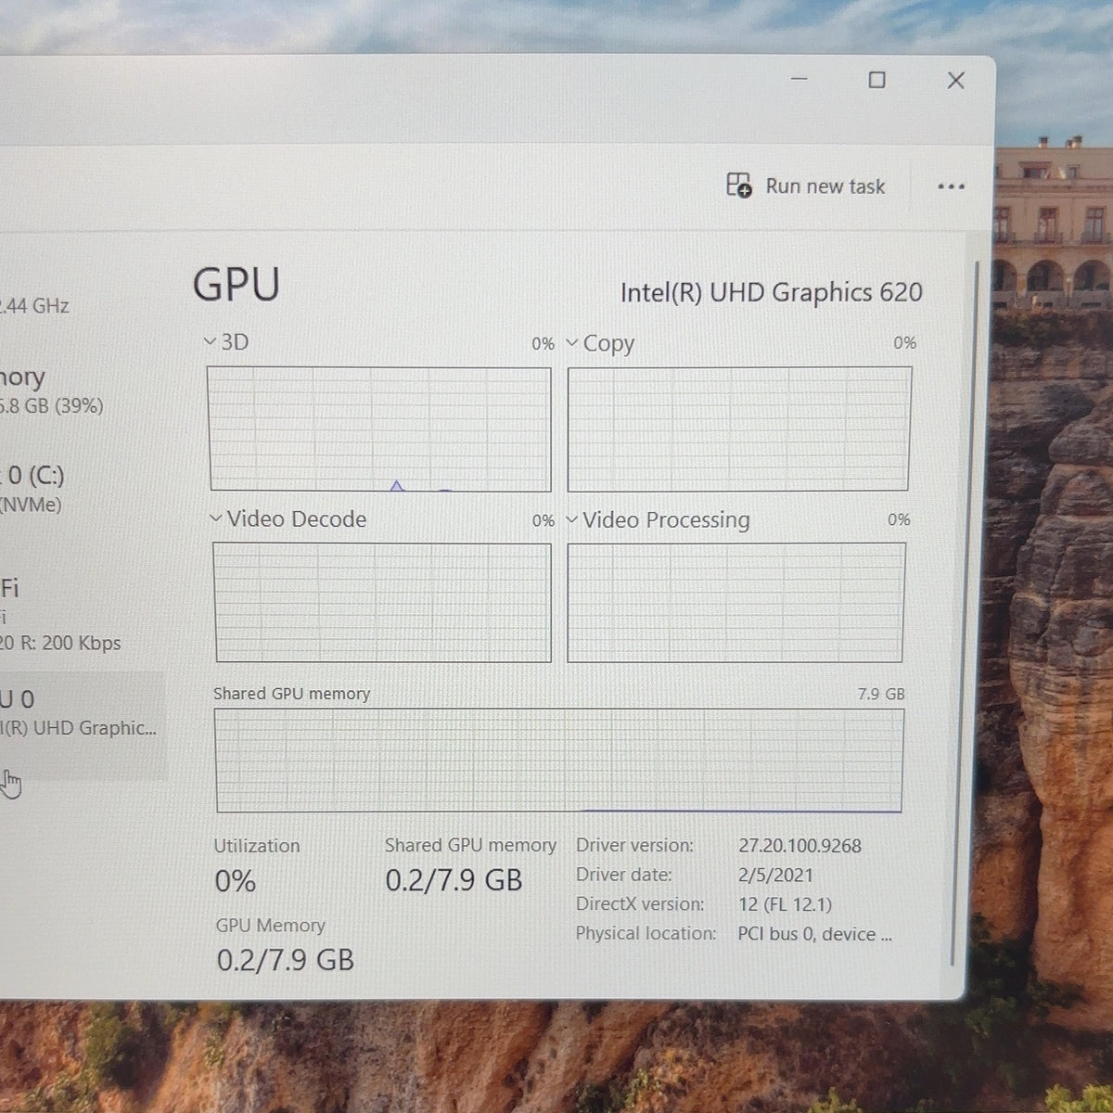
Task: Open the Copy engine dropdown
Action: tap(572, 342)
